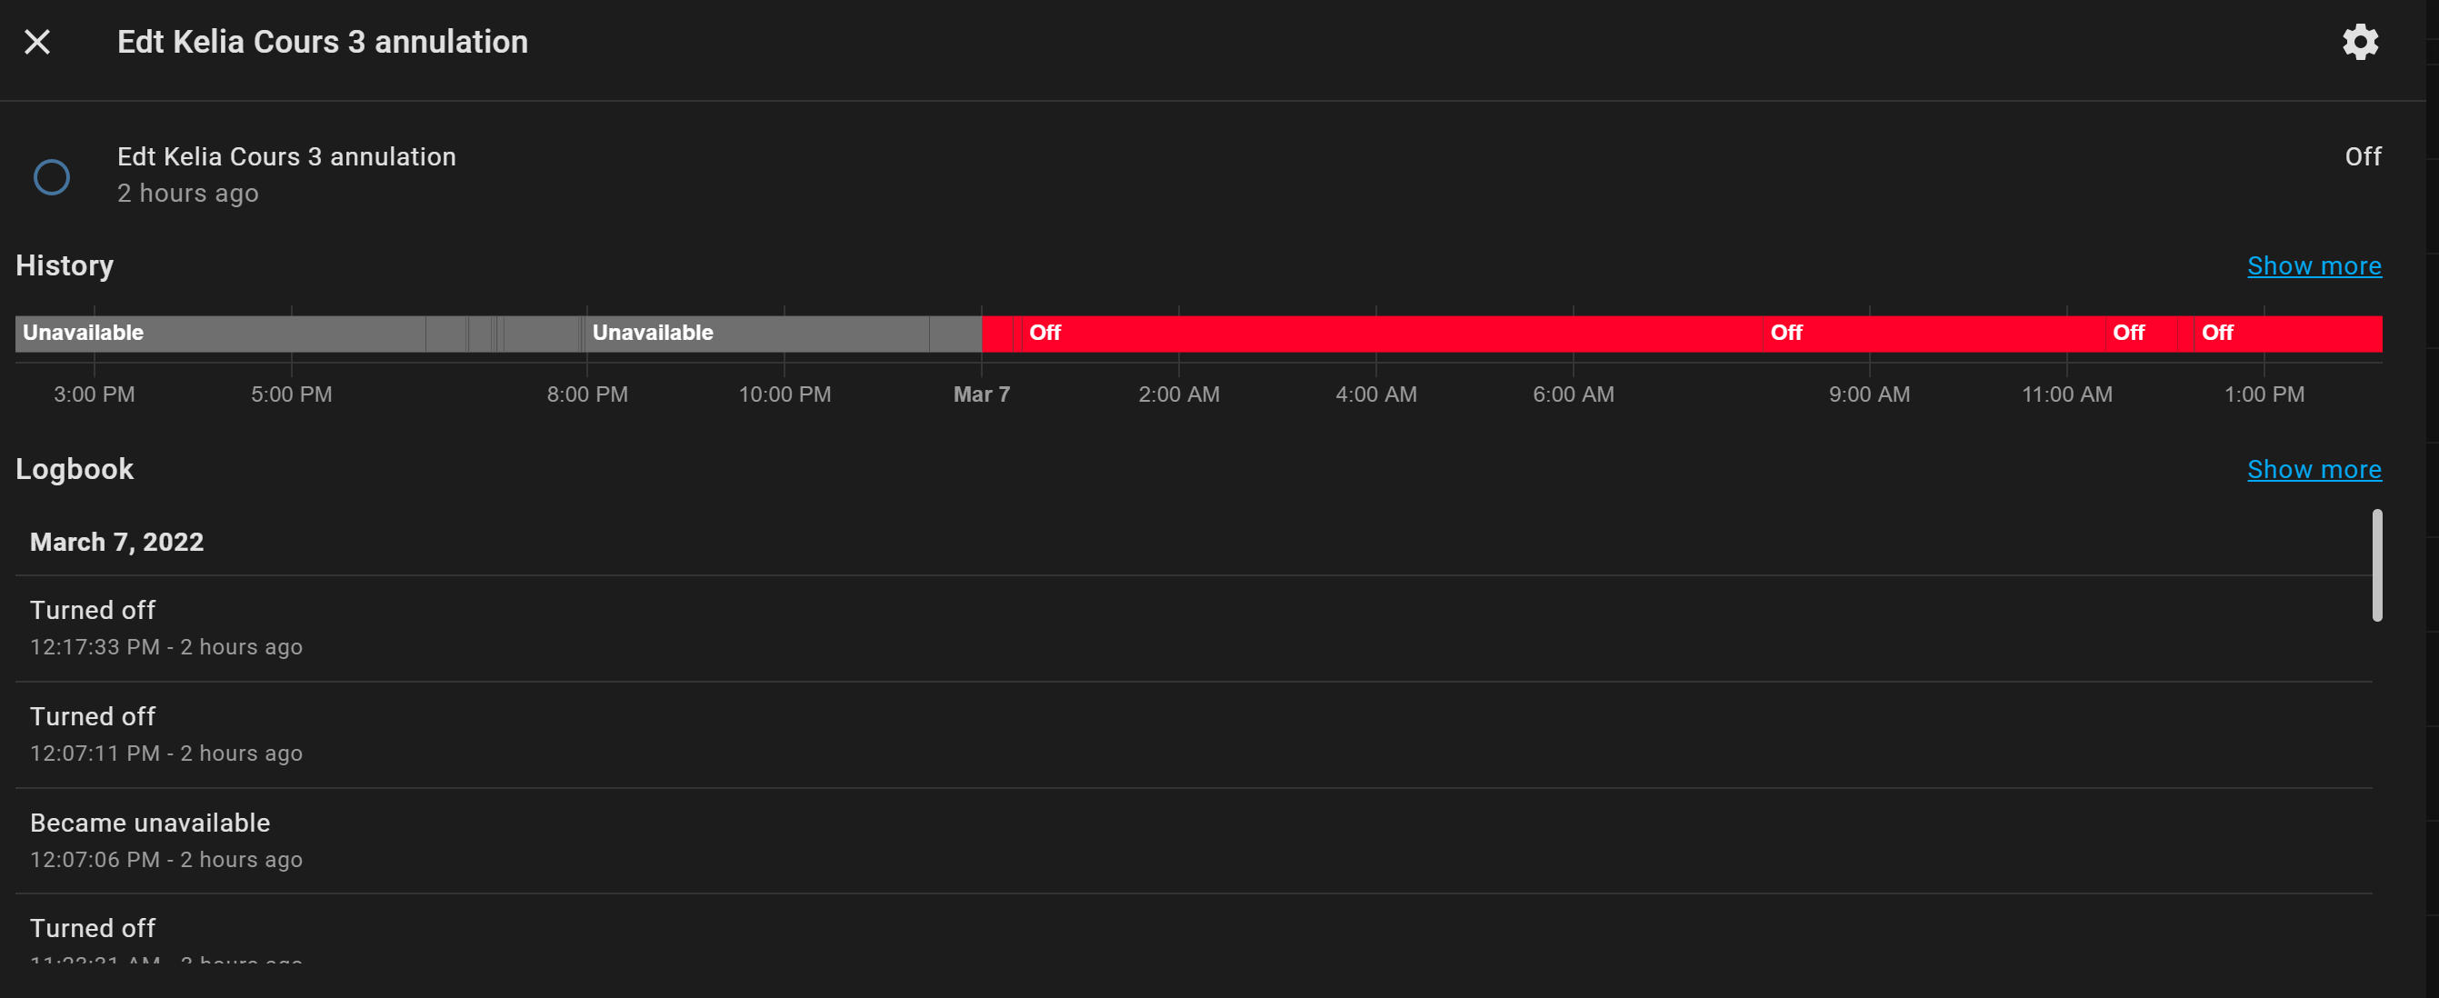Click the circle state icon beside the entity name
The height and width of the screenshot is (998, 2439).
(x=51, y=176)
